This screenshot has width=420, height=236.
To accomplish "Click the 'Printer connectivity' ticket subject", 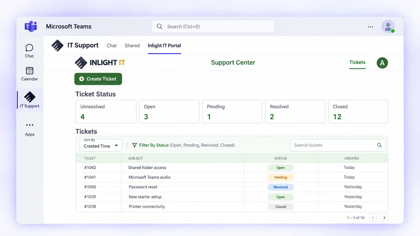I will [x=147, y=207].
